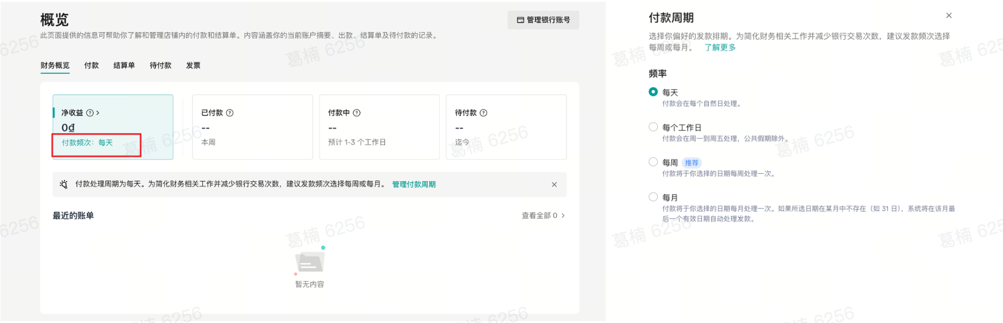Image resolution: width=1003 pixels, height=323 pixels.
Task: Open 查看全部 0 recent bills list
Action: 543,215
